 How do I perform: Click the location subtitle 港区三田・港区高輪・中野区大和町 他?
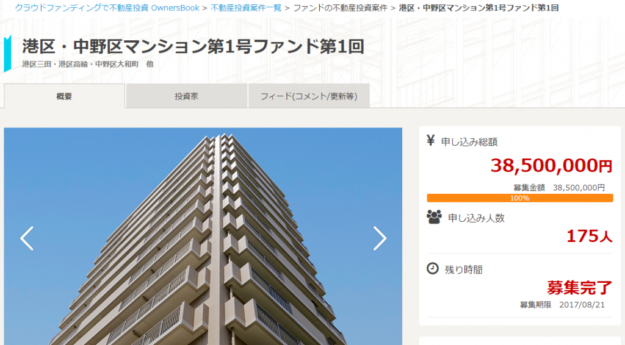tap(88, 64)
